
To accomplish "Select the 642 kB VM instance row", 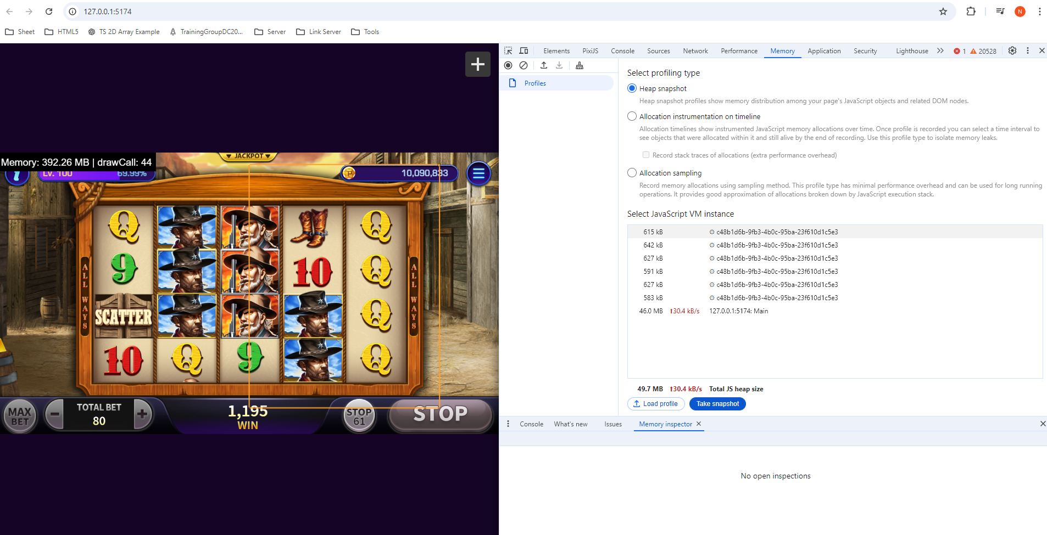I will click(x=835, y=245).
